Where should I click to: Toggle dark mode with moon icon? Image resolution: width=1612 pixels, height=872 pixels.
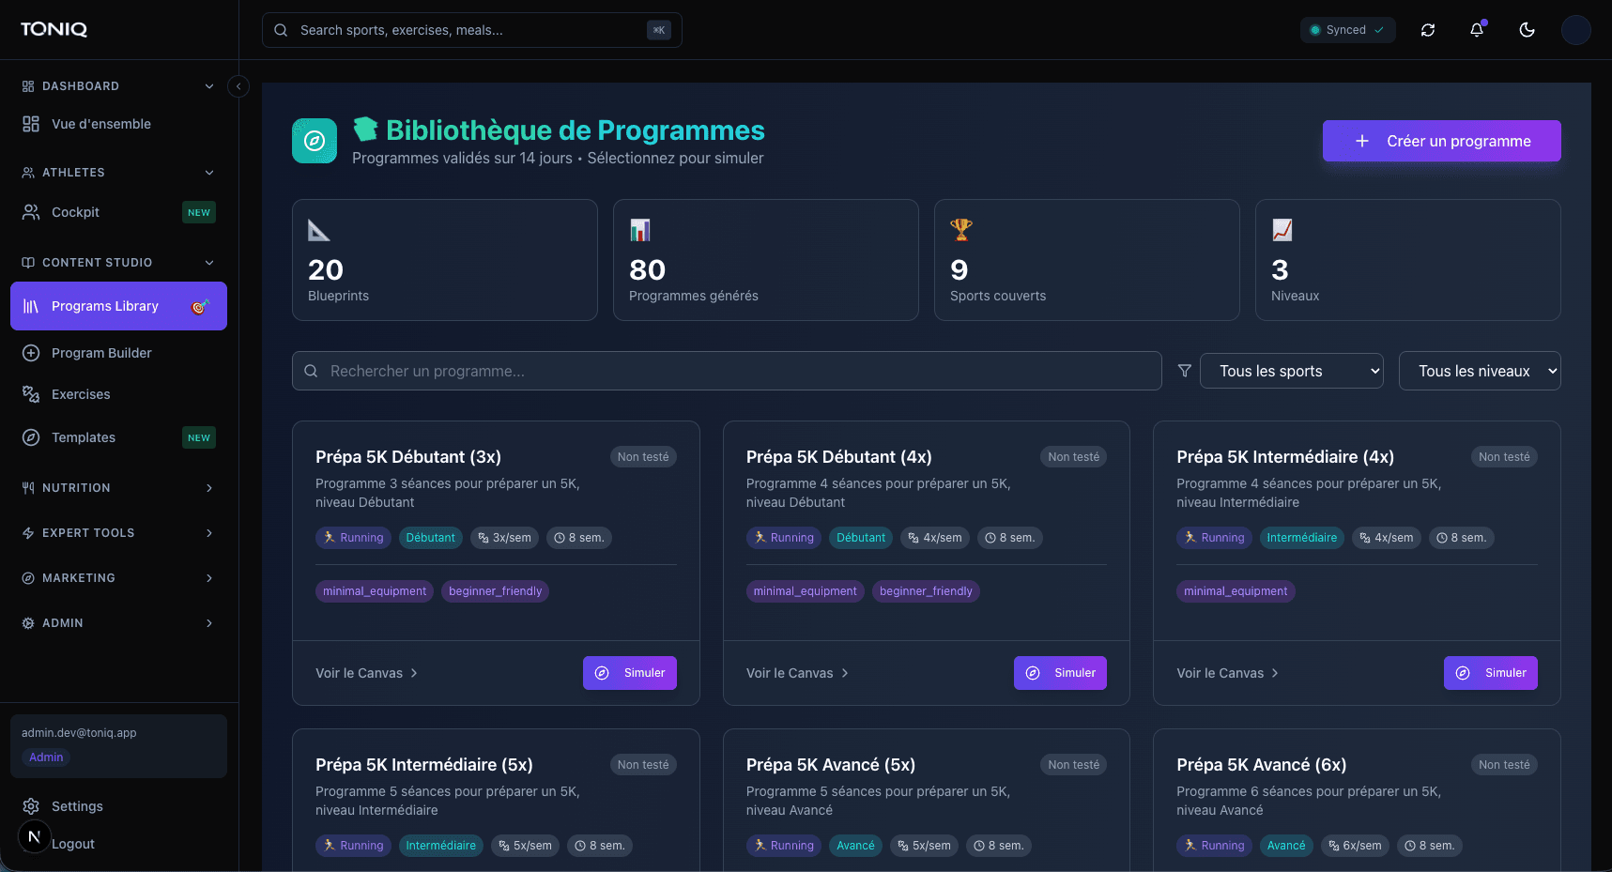pyautogui.click(x=1528, y=30)
